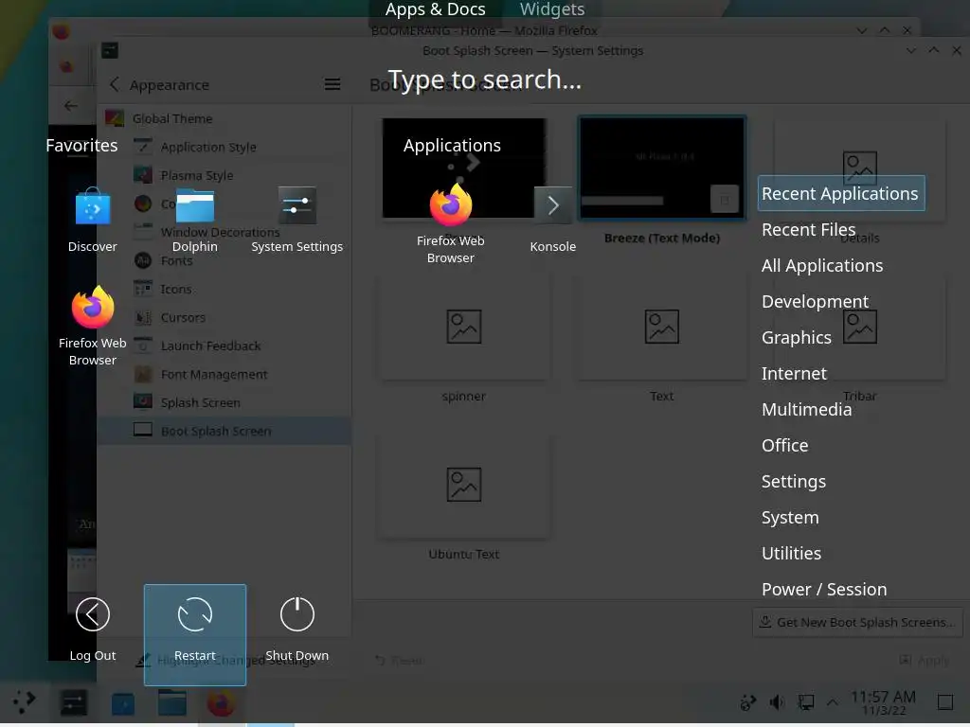
Task: Select the Development category
Action: coord(815,301)
